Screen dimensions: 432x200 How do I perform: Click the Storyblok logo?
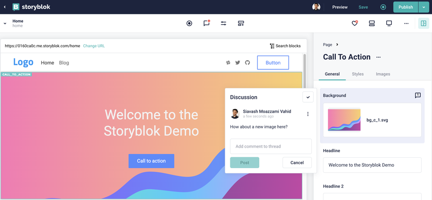31,7
